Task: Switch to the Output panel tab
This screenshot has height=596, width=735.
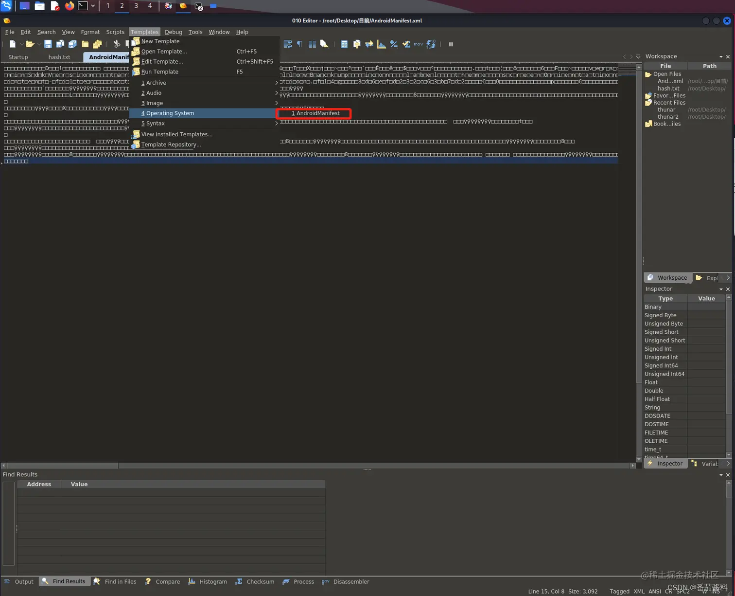Action: coord(19,582)
